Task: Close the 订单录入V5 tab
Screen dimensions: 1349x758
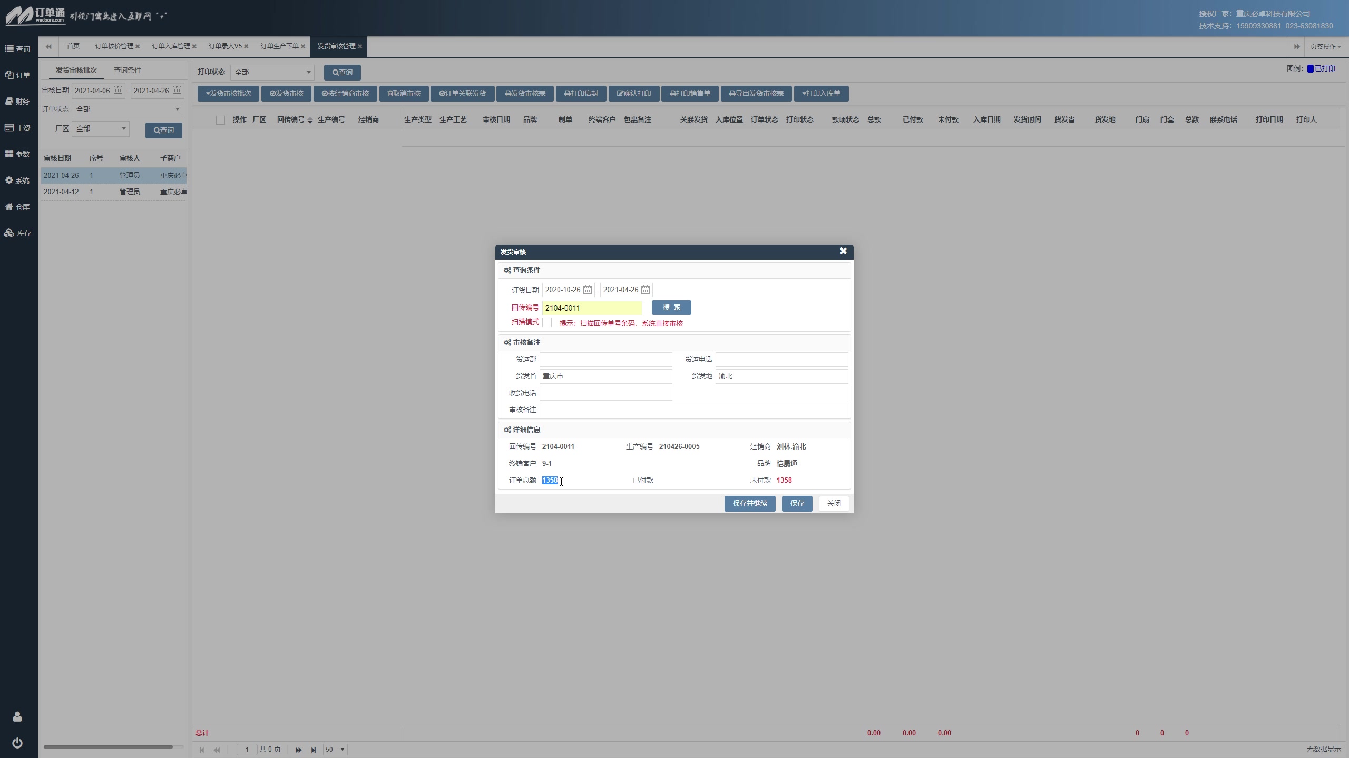Action: click(x=246, y=46)
